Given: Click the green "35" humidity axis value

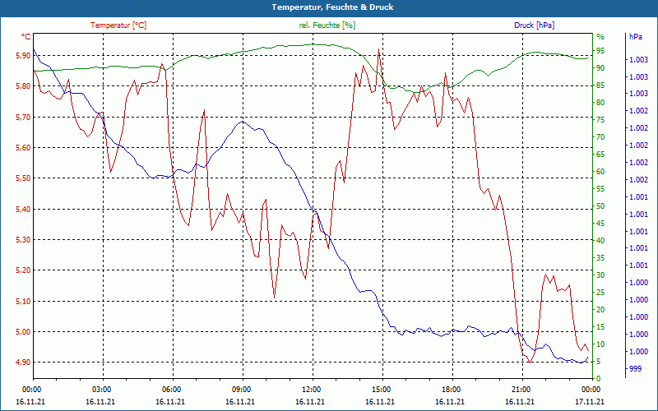Looking at the screenshot, I should pyautogui.click(x=600, y=258).
